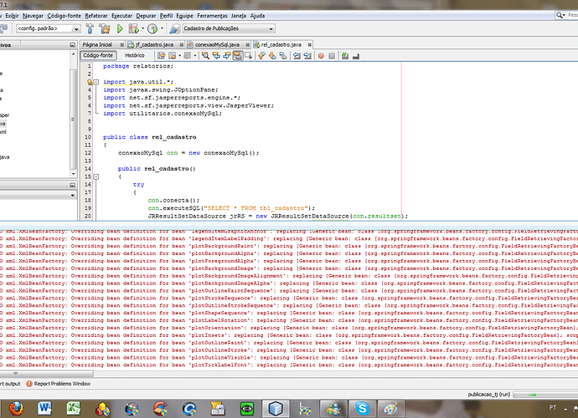Screen dimensions: 578x418
Task: Switch to the Histórico view
Action: pos(135,55)
